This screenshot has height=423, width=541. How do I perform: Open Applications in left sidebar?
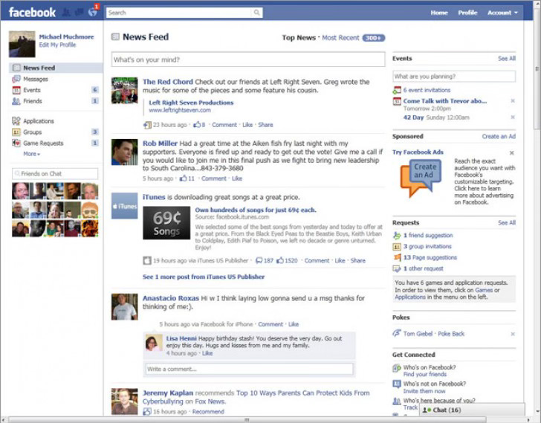[x=39, y=121]
